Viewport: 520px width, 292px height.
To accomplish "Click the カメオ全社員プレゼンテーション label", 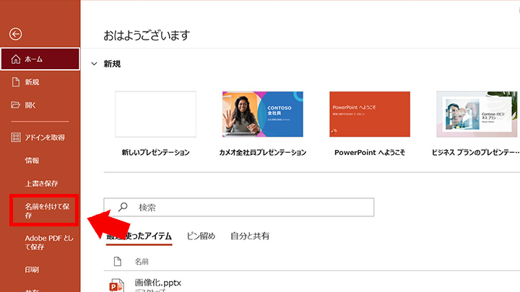I will pyautogui.click(x=263, y=153).
